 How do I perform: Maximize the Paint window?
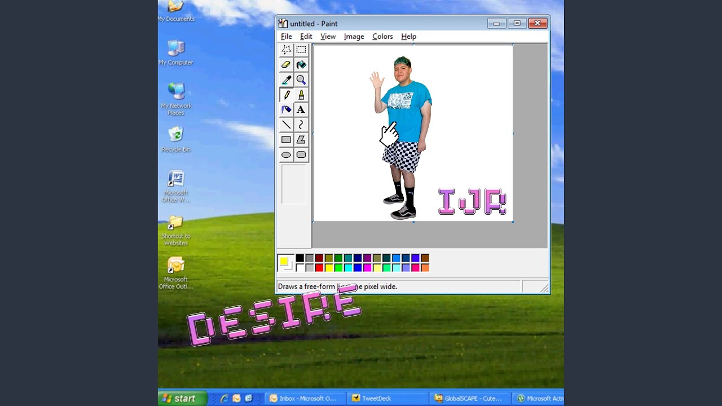(517, 23)
